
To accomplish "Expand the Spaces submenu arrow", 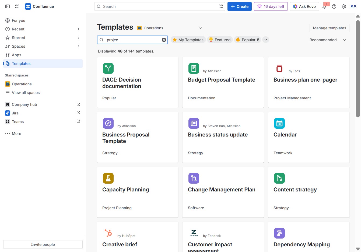I will 78,46.
